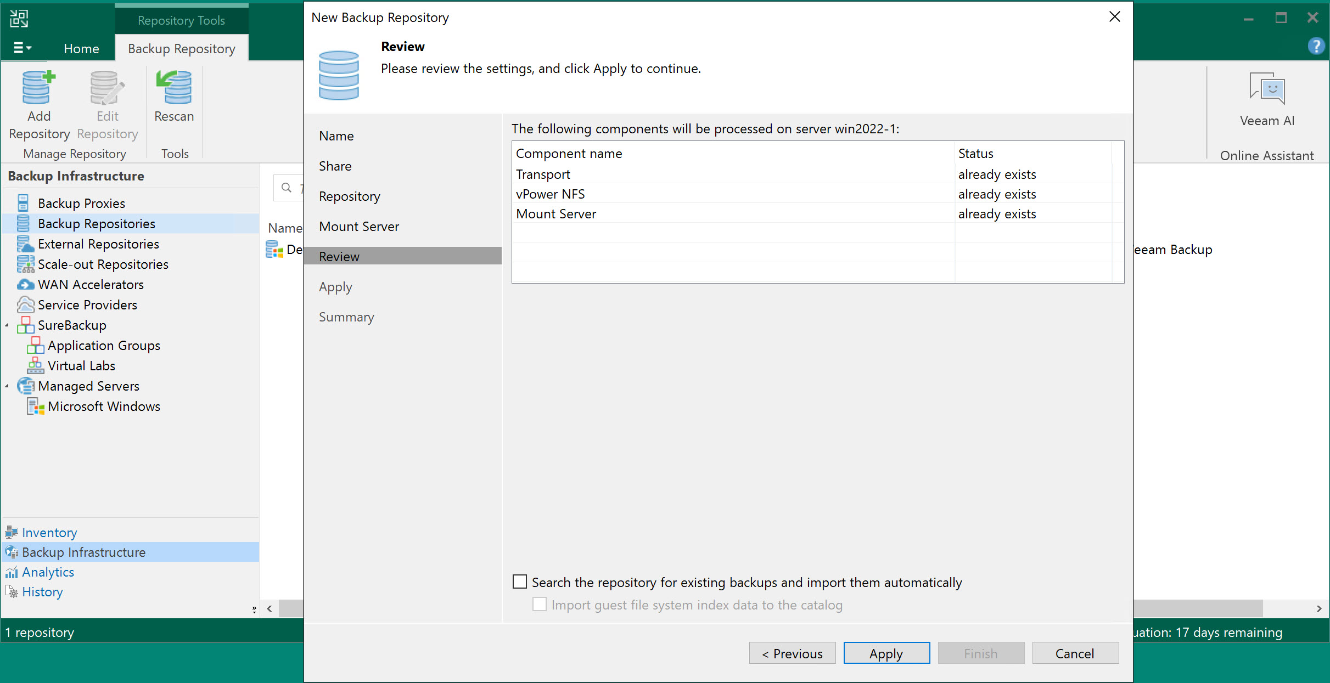Open the main hamburger menu dropdown

point(22,48)
